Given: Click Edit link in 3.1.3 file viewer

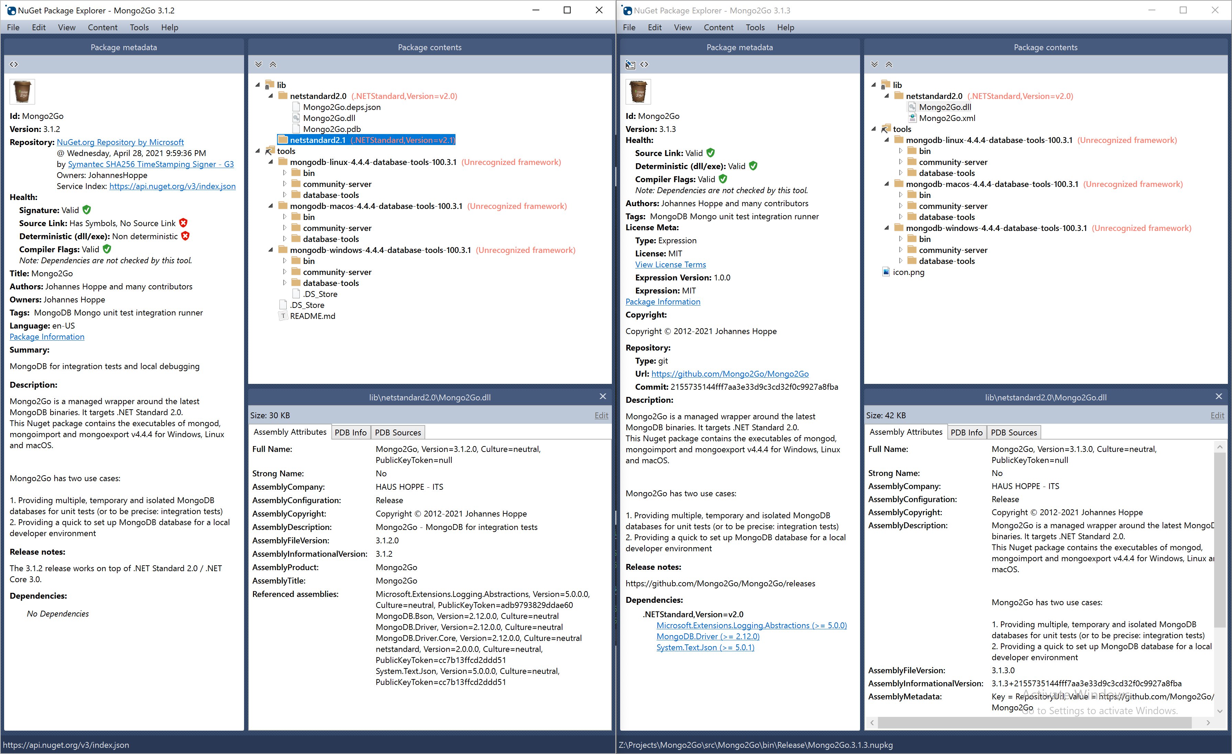Looking at the screenshot, I should point(1218,415).
